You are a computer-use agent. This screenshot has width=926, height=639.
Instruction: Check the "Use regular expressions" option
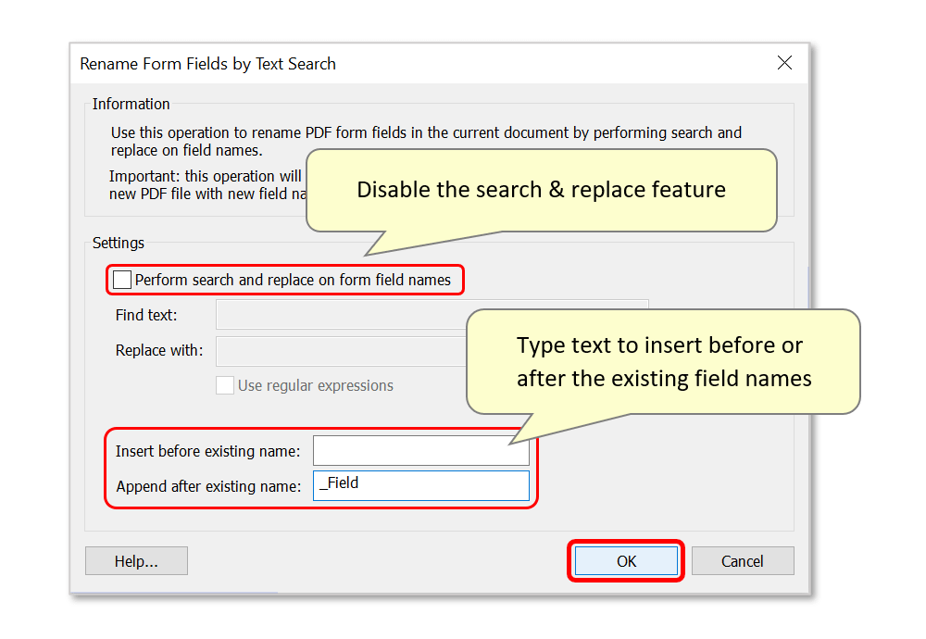click(224, 385)
